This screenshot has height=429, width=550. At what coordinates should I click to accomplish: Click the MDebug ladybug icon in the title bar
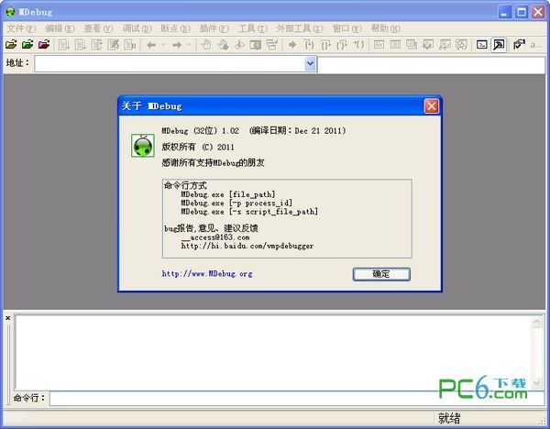click(x=10, y=12)
